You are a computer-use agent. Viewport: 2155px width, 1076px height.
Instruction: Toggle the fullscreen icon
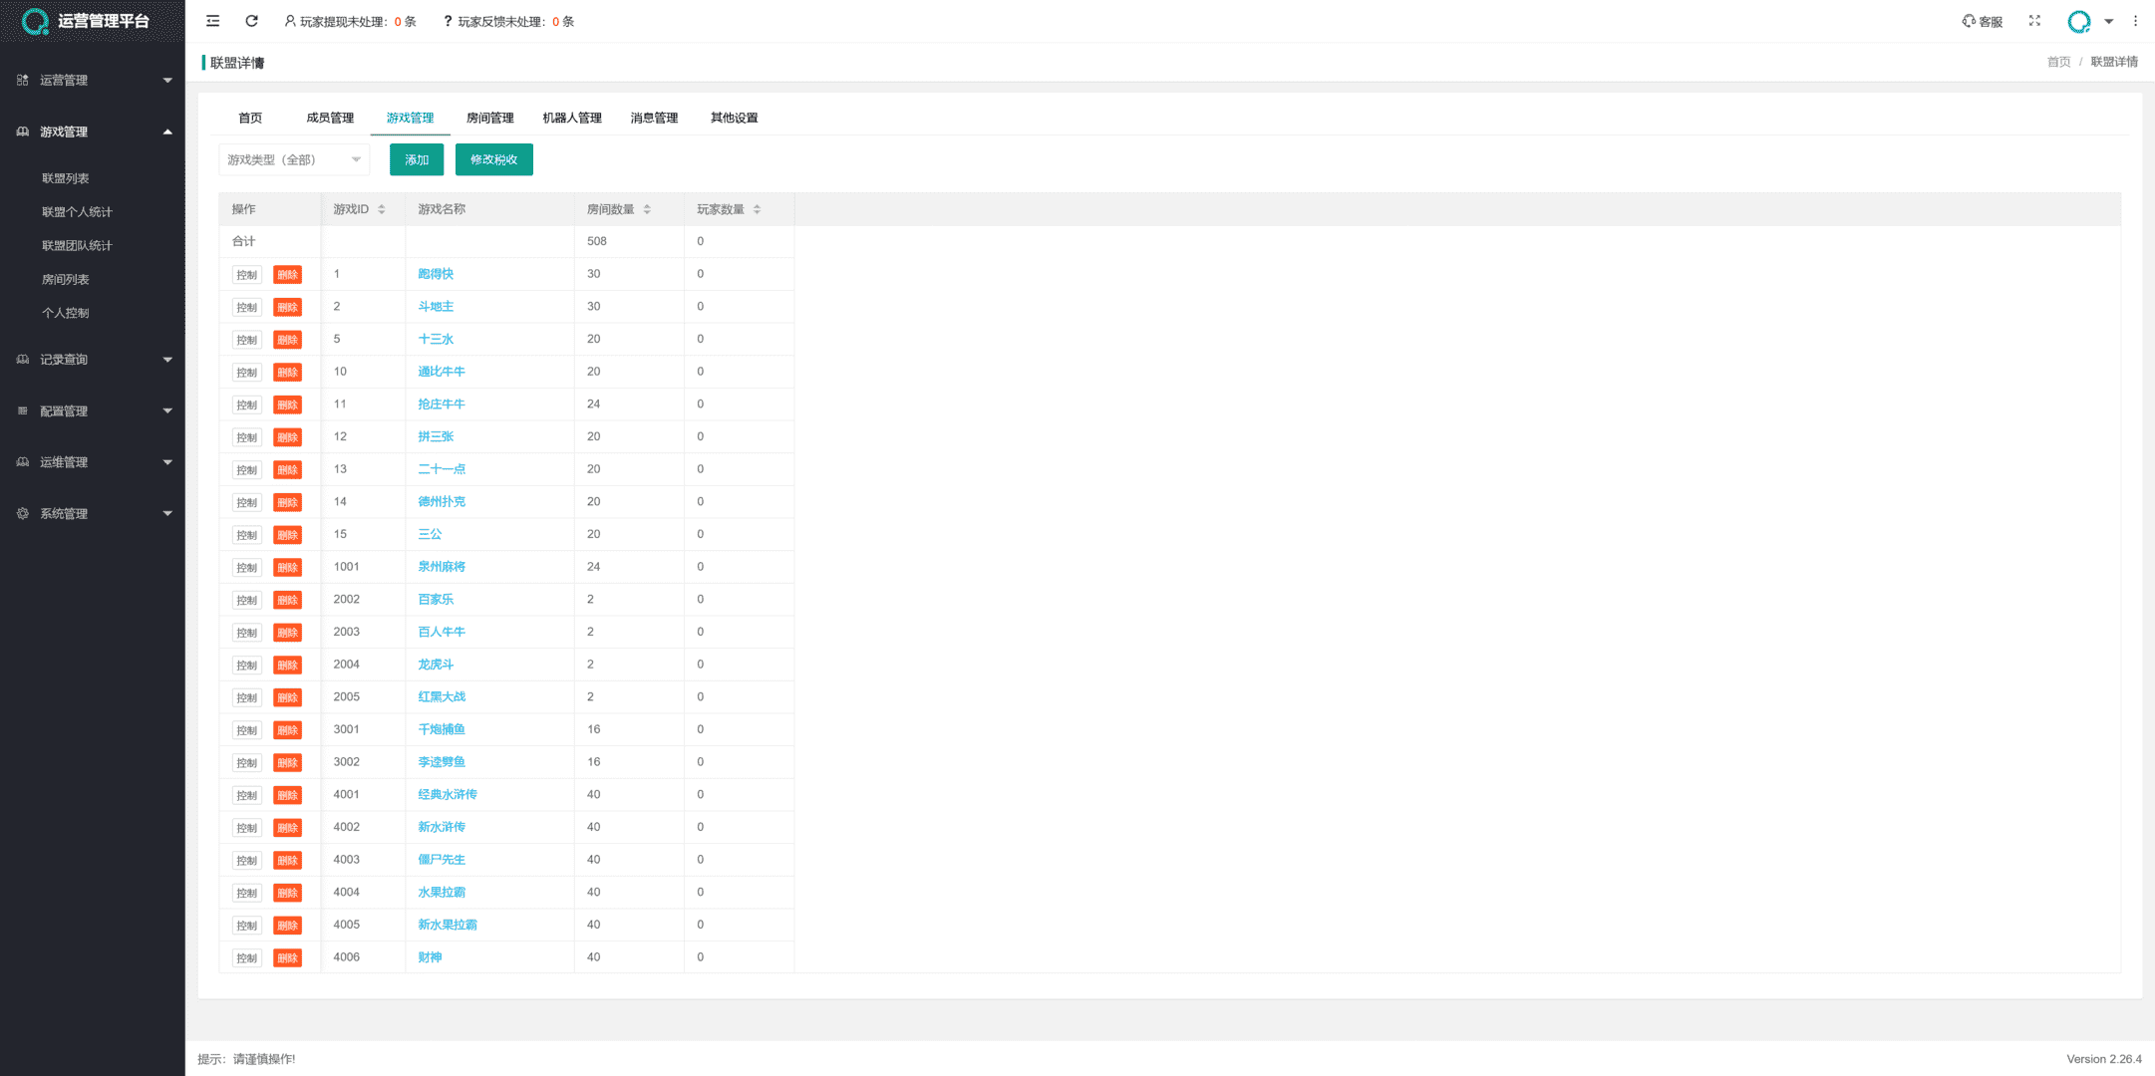(x=2034, y=21)
